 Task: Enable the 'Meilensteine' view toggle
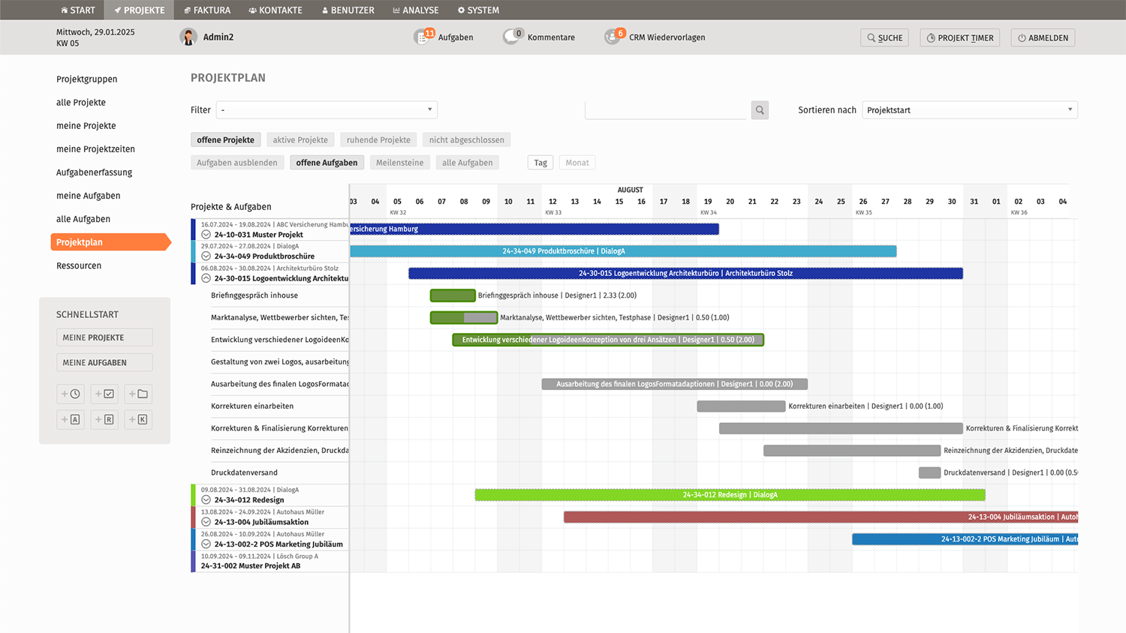[399, 163]
